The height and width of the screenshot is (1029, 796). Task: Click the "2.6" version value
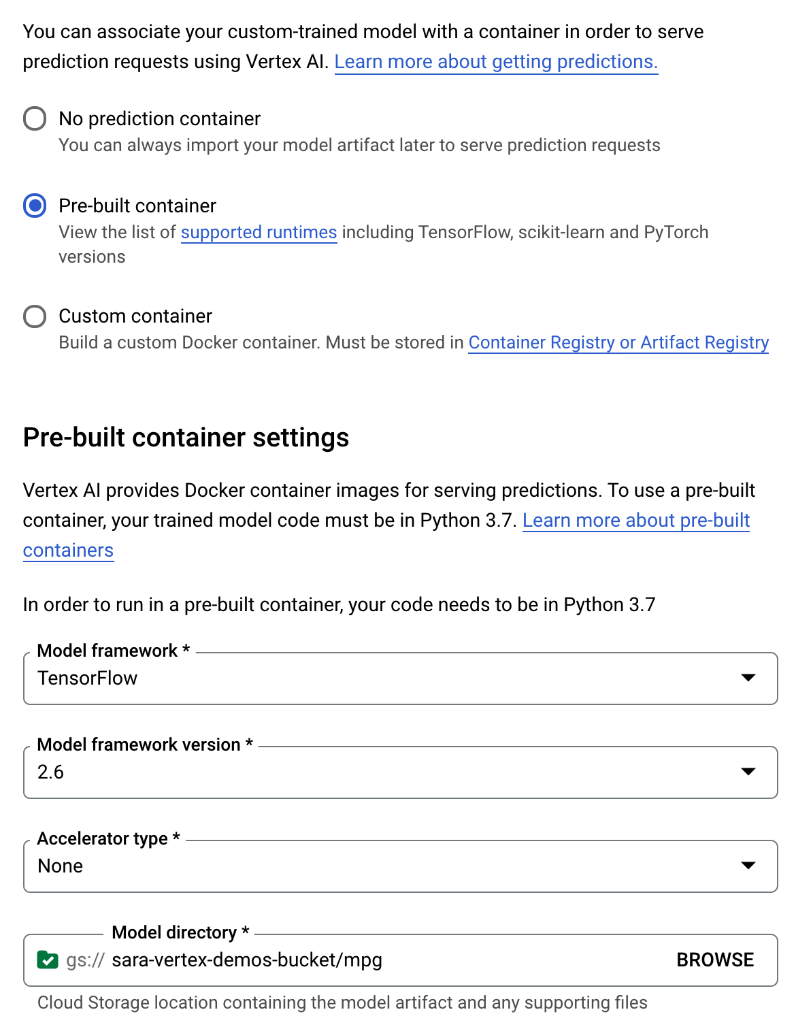point(48,772)
